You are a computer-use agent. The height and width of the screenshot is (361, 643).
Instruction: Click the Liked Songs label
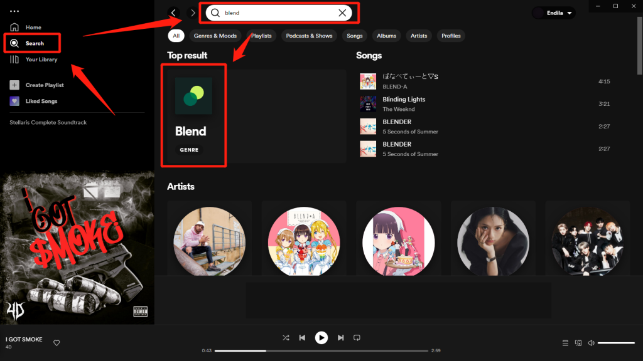41,101
